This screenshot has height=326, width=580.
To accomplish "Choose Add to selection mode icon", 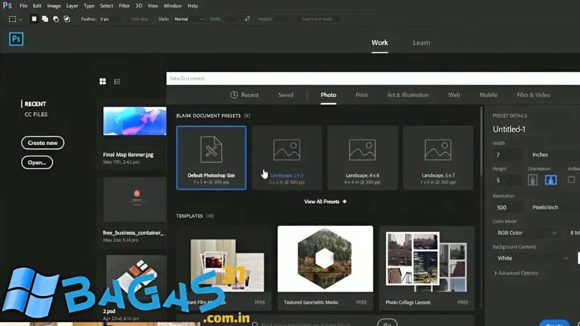I will click(45, 19).
